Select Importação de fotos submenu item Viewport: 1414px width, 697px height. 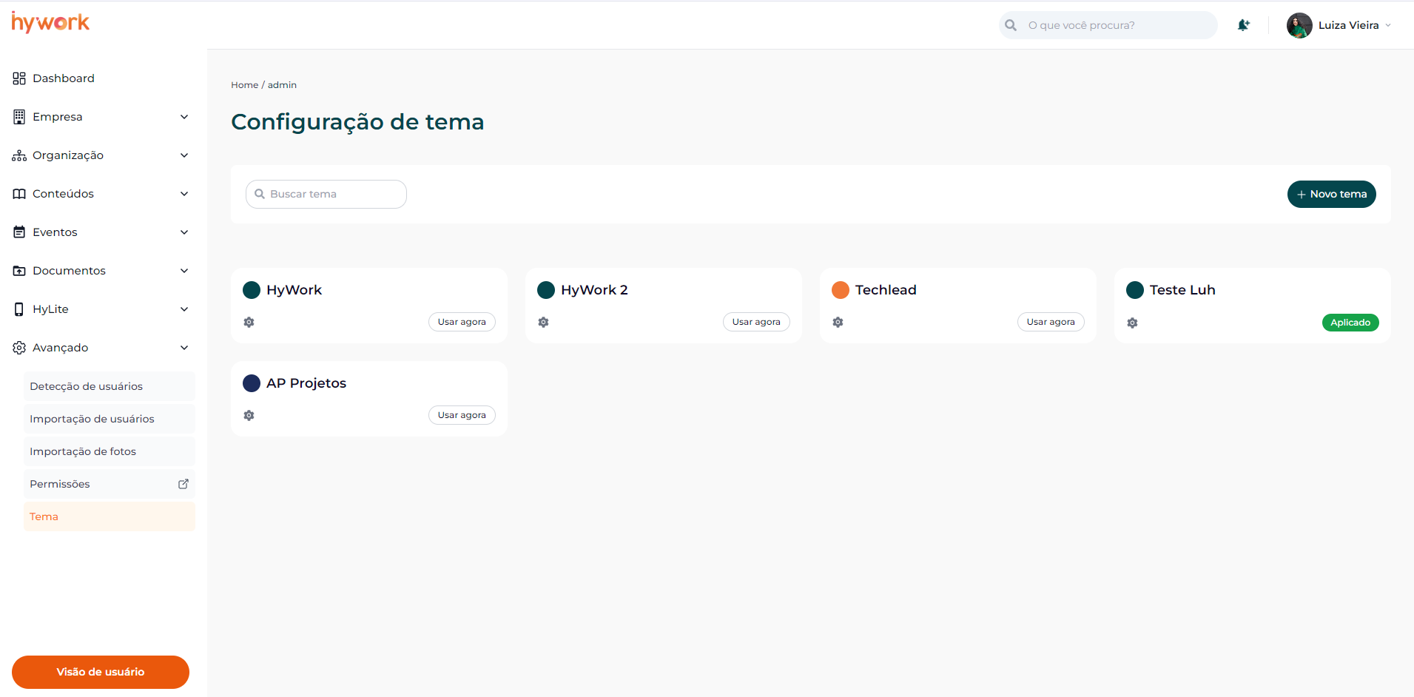pyautogui.click(x=83, y=451)
